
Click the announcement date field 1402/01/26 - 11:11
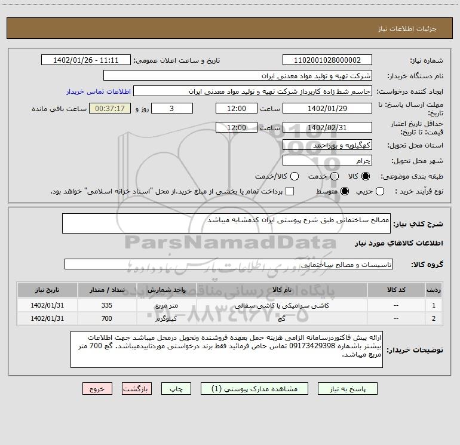85,60
